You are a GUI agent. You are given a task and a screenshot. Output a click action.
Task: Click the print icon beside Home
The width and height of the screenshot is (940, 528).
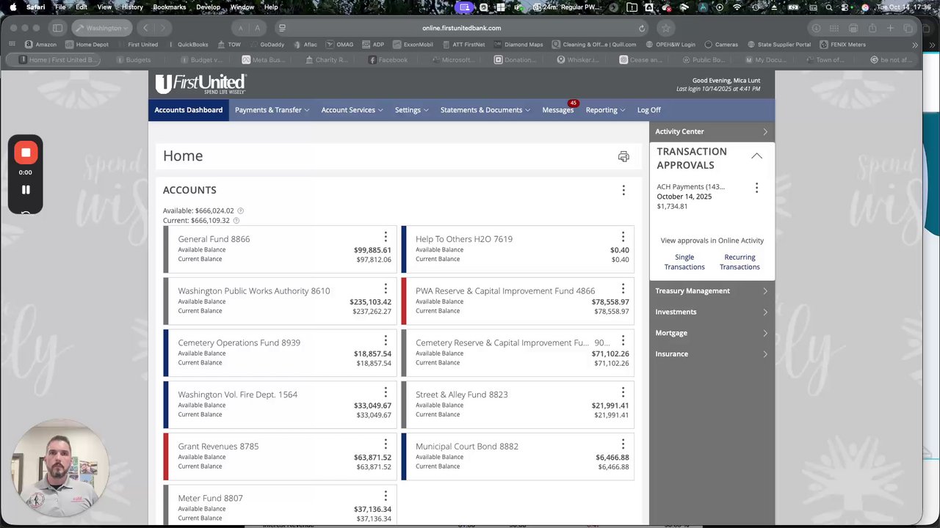[623, 156]
